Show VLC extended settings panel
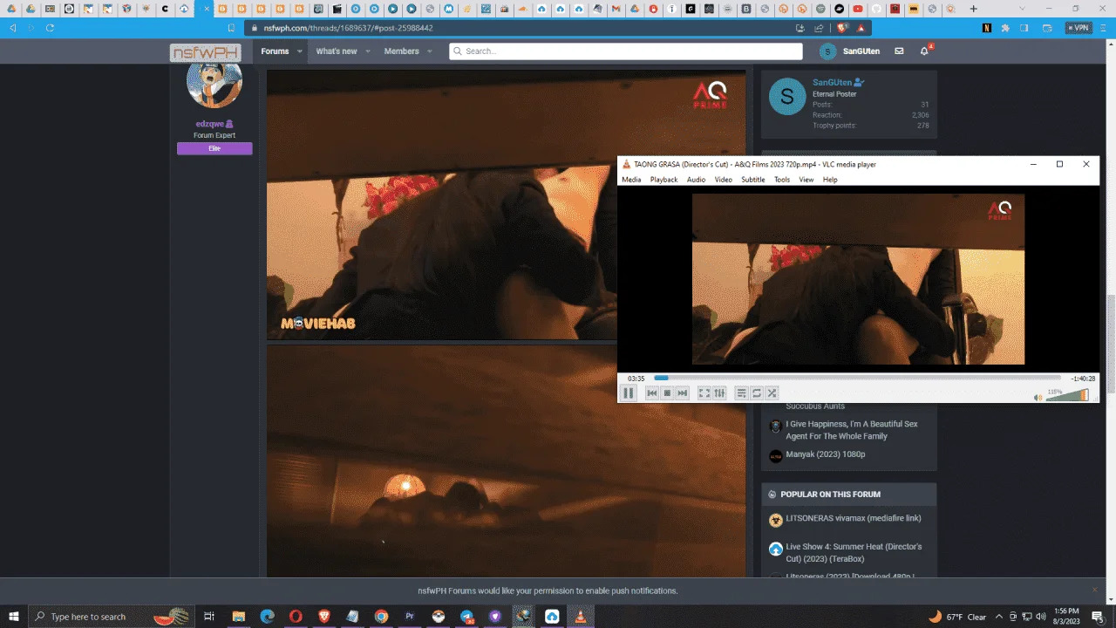The image size is (1116, 628). [719, 393]
